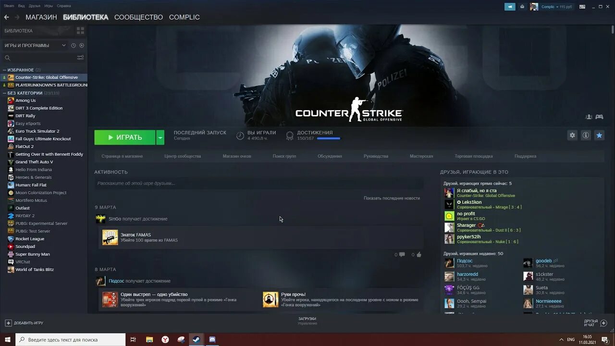This screenshot has width=615, height=346.
Task: Open the Вид menu
Action: coord(22,6)
